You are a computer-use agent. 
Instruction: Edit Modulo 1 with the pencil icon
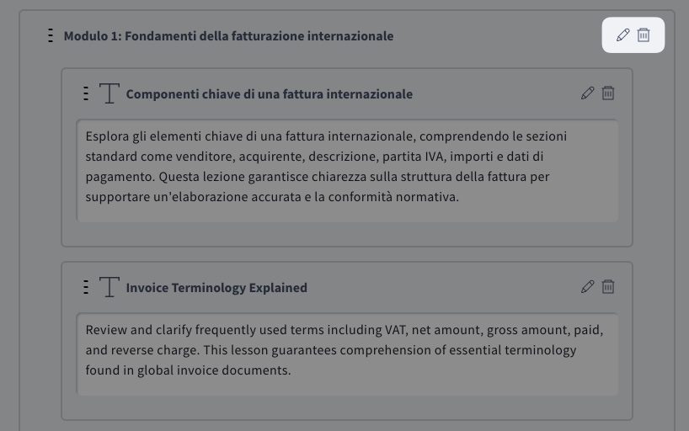pos(623,35)
